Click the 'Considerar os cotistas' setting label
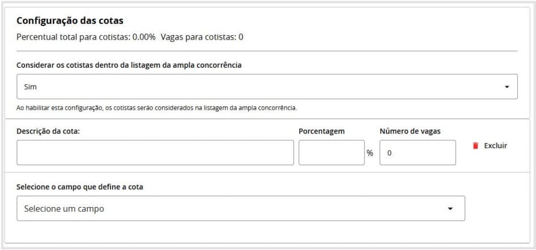Screen dimensions: 536x250 pyautogui.click(x=129, y=65)
